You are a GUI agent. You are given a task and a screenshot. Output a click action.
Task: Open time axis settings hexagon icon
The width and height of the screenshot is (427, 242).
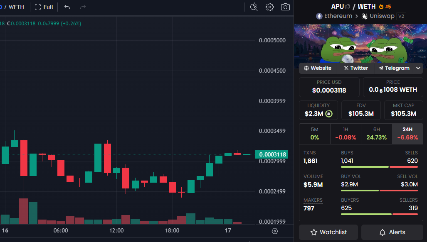click(275, 231)
